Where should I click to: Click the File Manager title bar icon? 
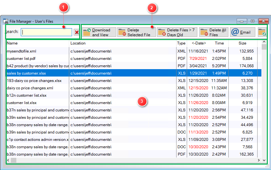(x=6, y=21)
